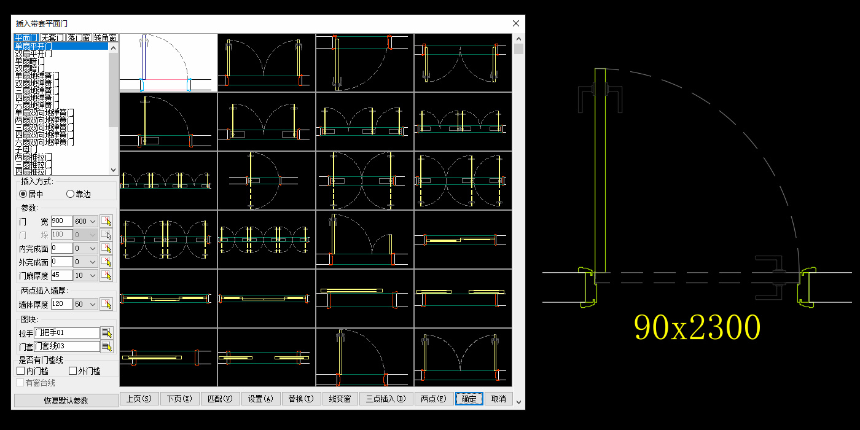
Task: Pick wall thickness value from drawing
Action: coord(107,304)
